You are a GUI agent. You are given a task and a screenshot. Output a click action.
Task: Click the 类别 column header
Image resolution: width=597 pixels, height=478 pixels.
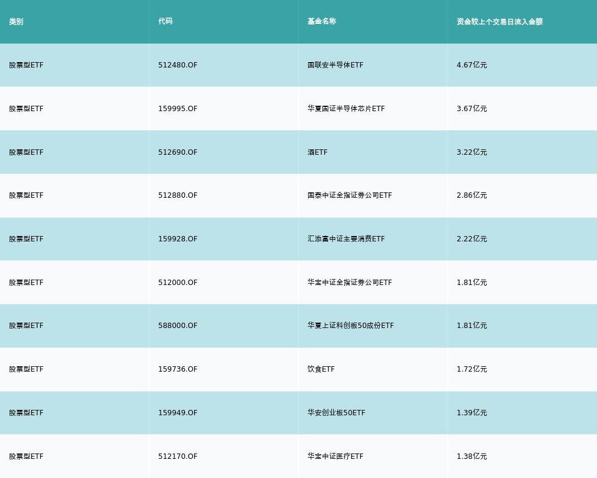click(x=16, y=22)
